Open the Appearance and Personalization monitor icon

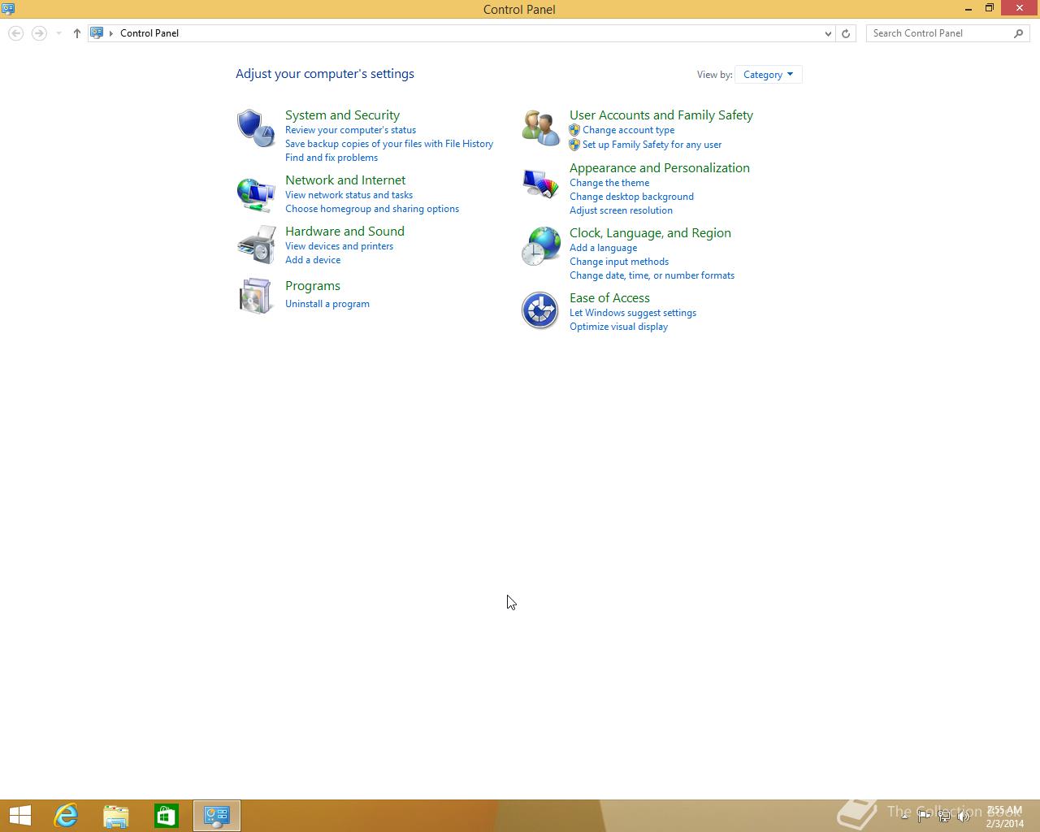coord(540,184)
